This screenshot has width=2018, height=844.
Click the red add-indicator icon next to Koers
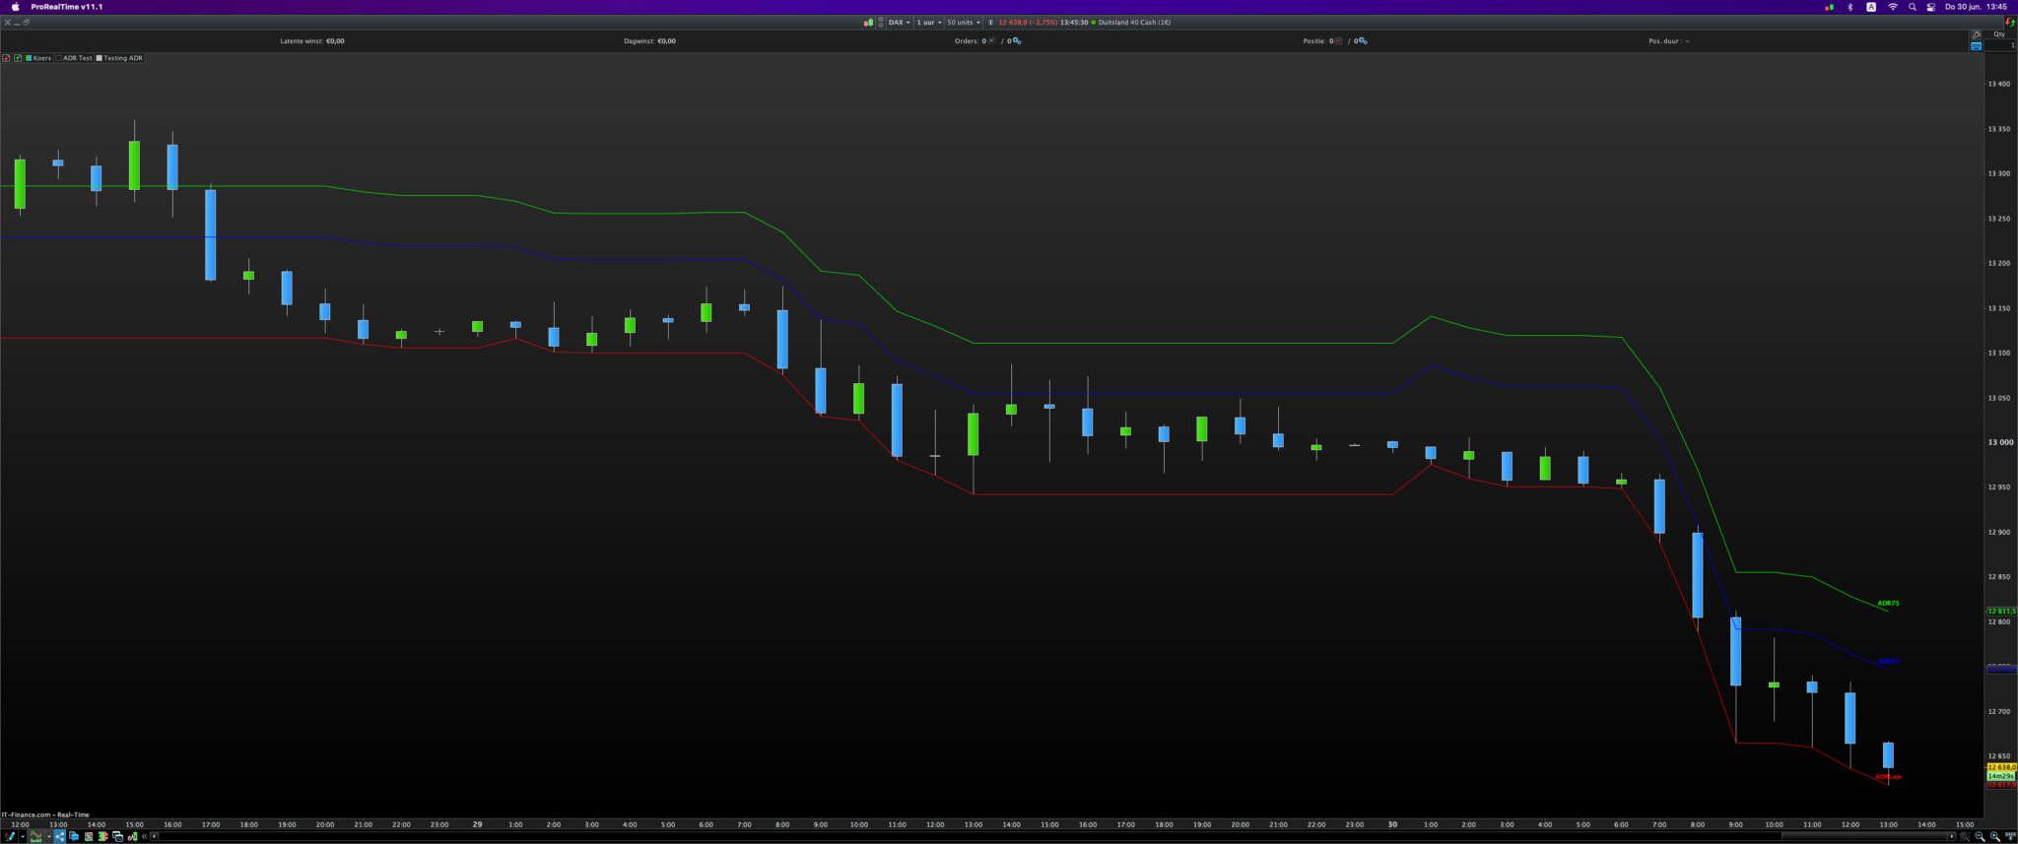(6, 58)
